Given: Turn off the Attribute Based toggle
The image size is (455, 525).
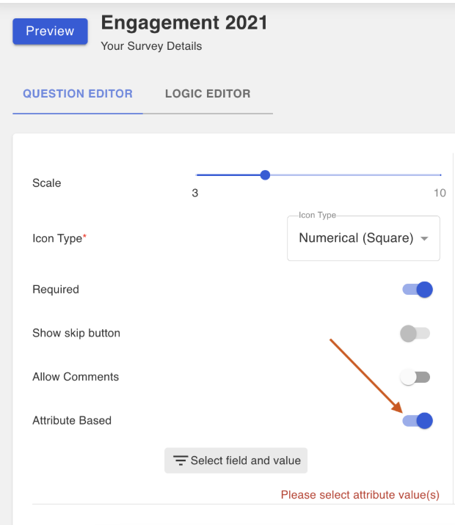Looking at the screenshot, I should pos(418,421).
